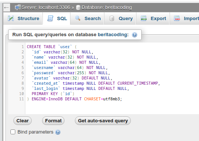Click the database cylinder icon in breadcrumb
This screenshot has width=199, height=141.
(x=78, y=7)
